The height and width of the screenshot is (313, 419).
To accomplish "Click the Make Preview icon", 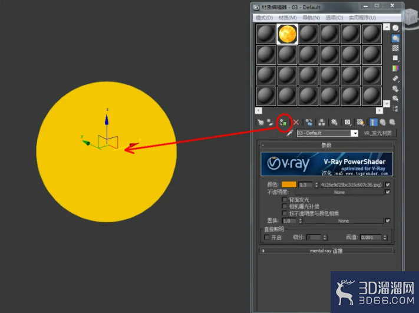I will [395, 78].
